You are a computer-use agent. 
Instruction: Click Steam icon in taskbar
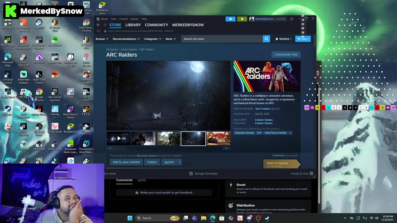click(x=267, y=218)
